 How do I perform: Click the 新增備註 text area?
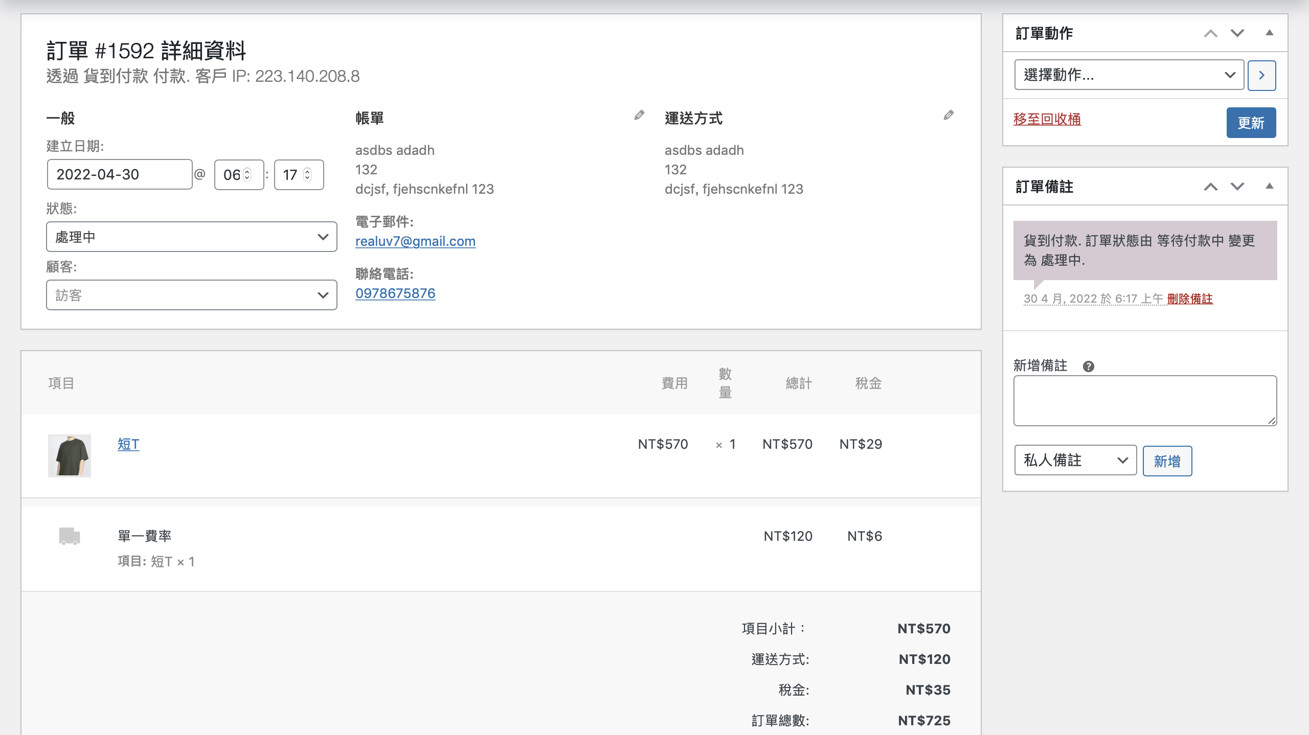point(1145,401)
